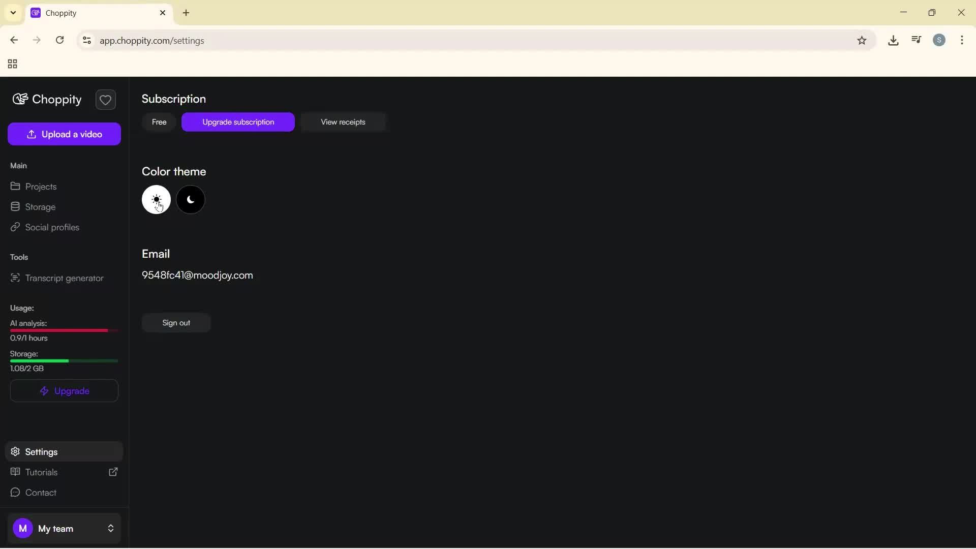Click the Storage usage progress bar
This screenshot has width=976, height=549.
[x=64, y=361]
